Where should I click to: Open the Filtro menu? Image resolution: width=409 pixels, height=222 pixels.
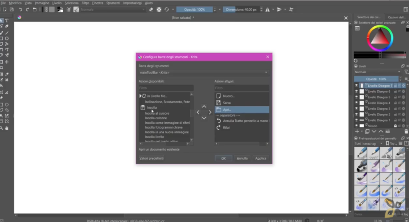click(85, 3)
